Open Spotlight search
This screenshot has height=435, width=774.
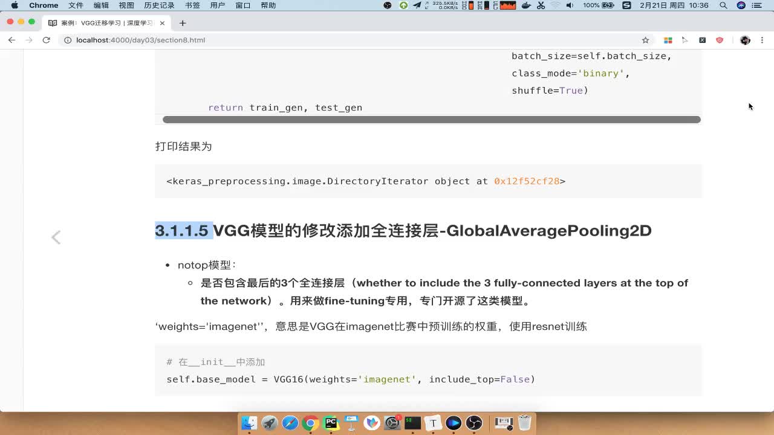pyautogui.click(x=723, y=5)
